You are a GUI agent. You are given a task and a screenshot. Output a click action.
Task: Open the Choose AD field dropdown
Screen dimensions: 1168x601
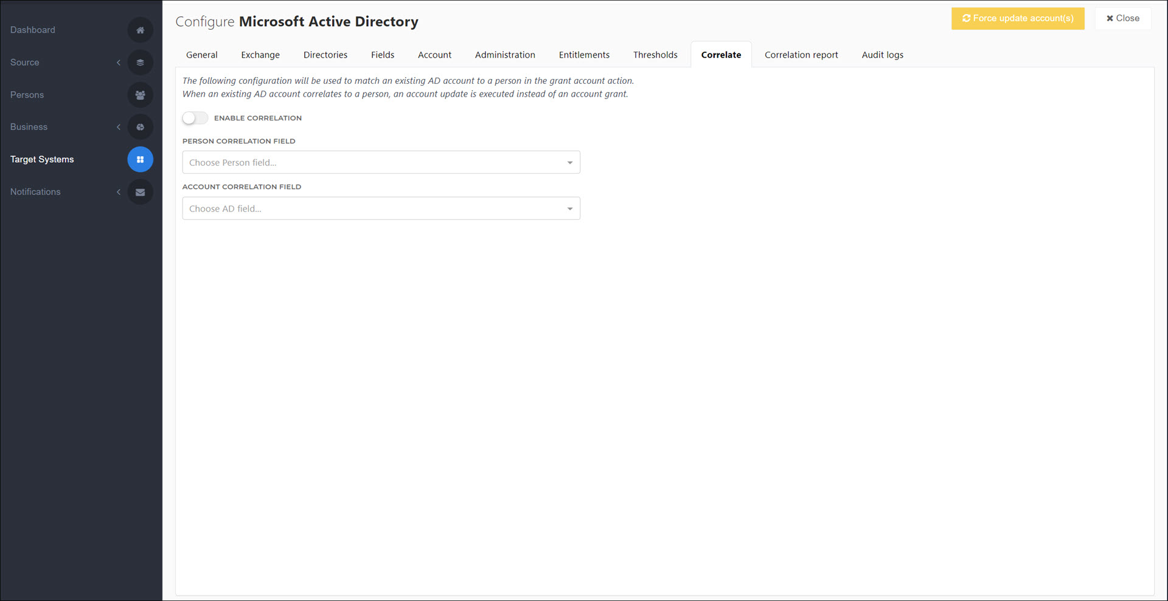pyautogui.click(x=381, y=208)
